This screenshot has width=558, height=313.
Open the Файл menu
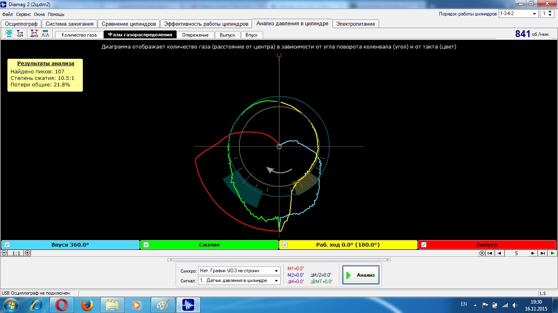(7, 14)
